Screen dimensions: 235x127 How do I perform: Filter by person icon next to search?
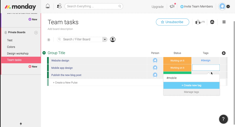pos(113,39)
